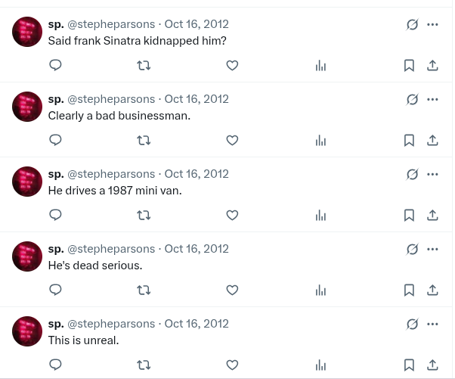Open @stepheparsons handle on 'Clearly a bad businessman.' tweet
Image resolution: width=455 pixels, height=379 pixels.
[x=111, y=99]
